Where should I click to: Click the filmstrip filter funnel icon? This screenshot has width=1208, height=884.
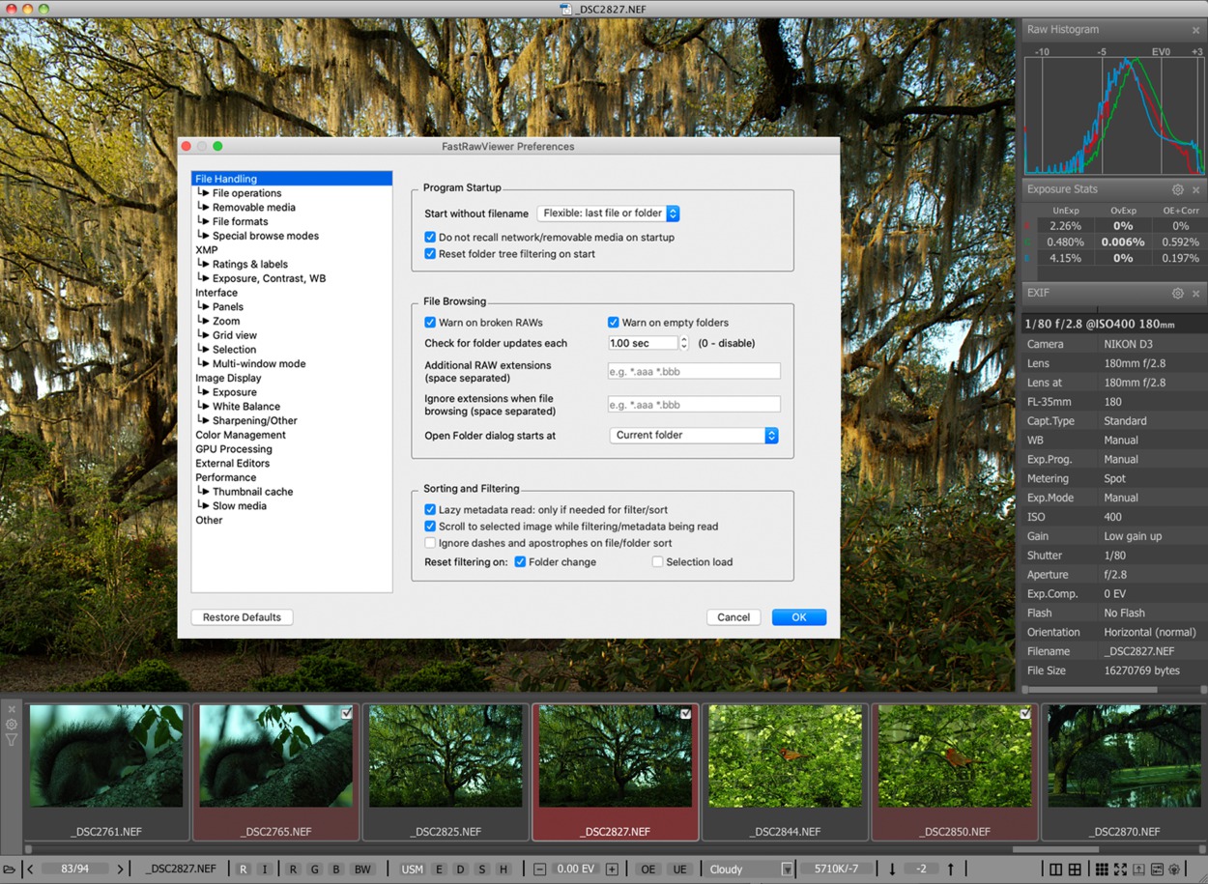[12, 740]
